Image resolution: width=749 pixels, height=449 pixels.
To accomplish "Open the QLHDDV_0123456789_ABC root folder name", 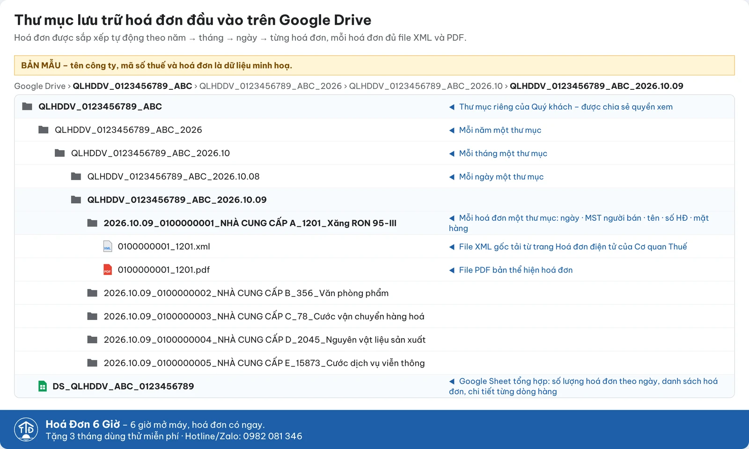I will [x=100, y=107].
